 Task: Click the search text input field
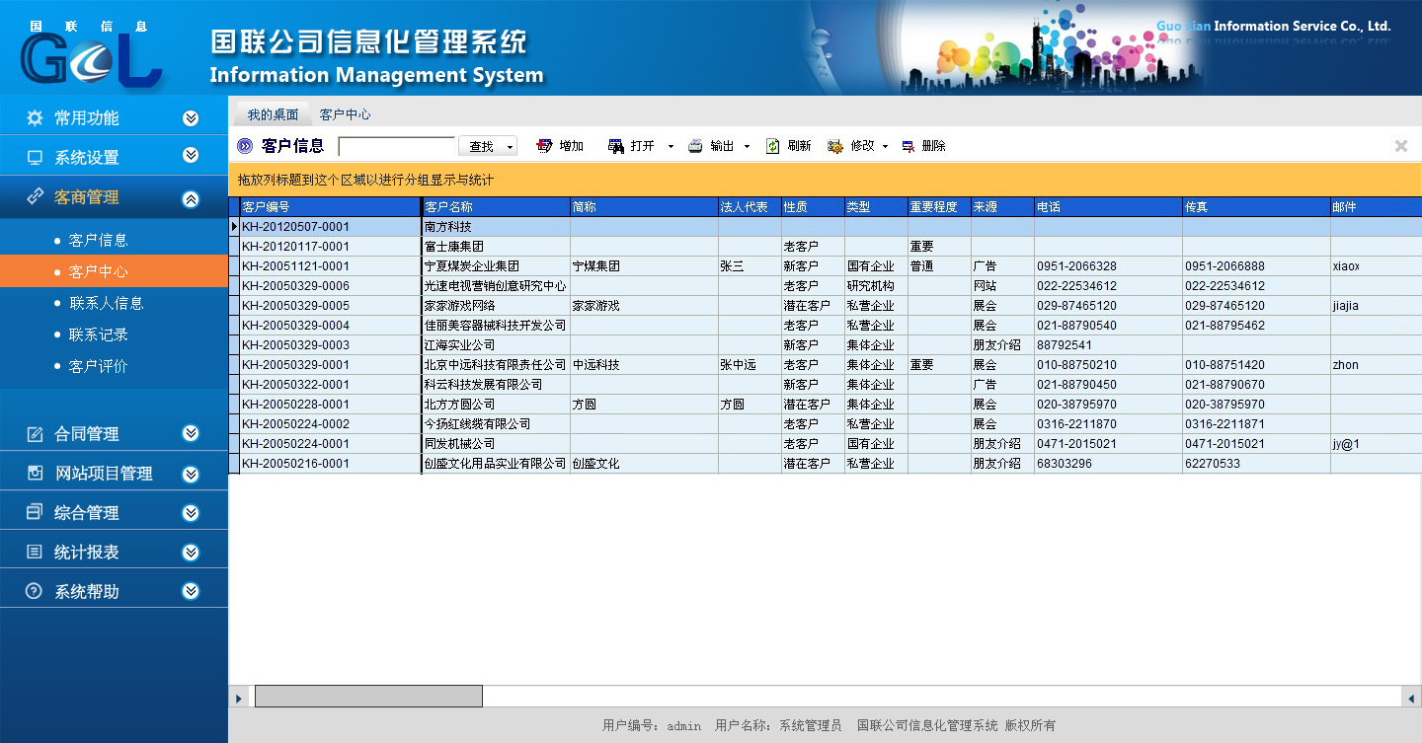[397, 147]
